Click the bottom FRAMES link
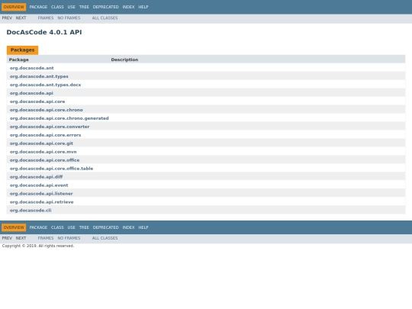412x309 pixels. point(46,238)
